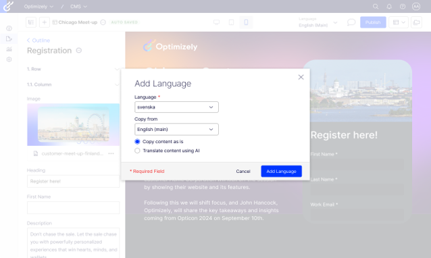Click the Add Language button
Viewport: 431px width, 258px height.
click(x=281, y=171)
